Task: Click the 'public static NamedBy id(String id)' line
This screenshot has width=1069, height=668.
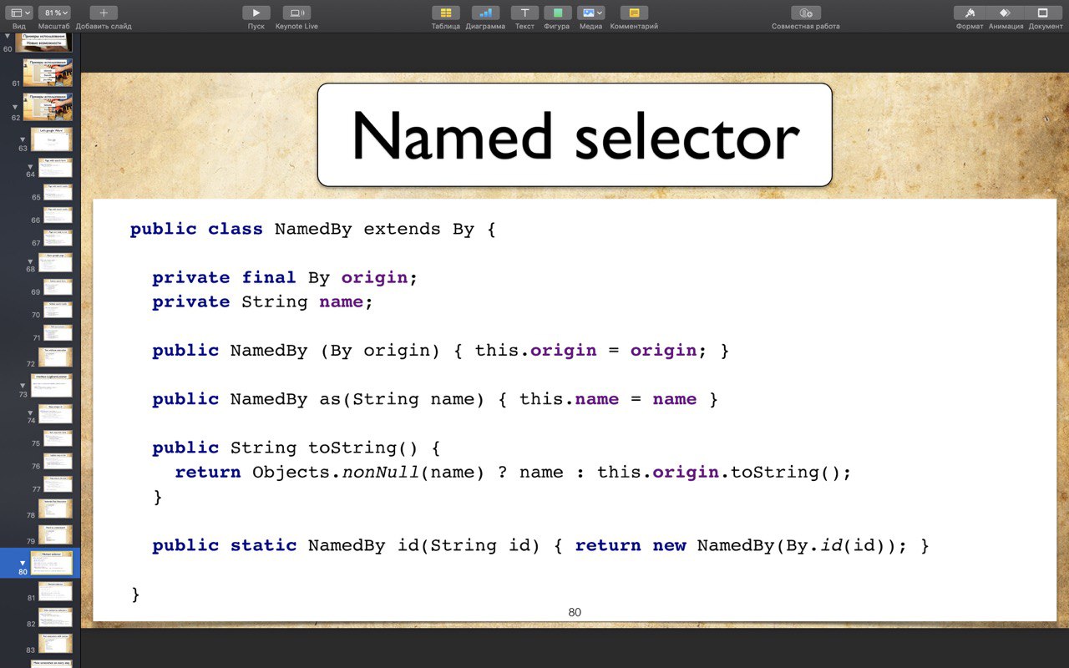Action: 541,545
